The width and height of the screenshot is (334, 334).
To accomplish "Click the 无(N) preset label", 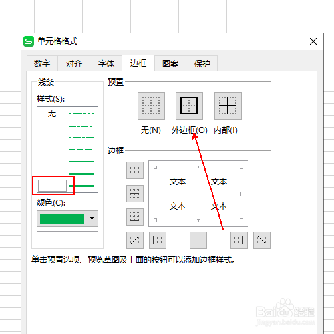I will point(151,130).
